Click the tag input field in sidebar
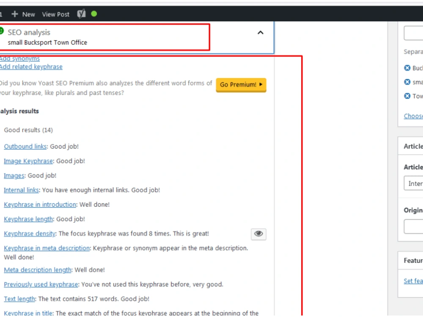This screenshot has height=317, width=423. (x=414, y=33)
